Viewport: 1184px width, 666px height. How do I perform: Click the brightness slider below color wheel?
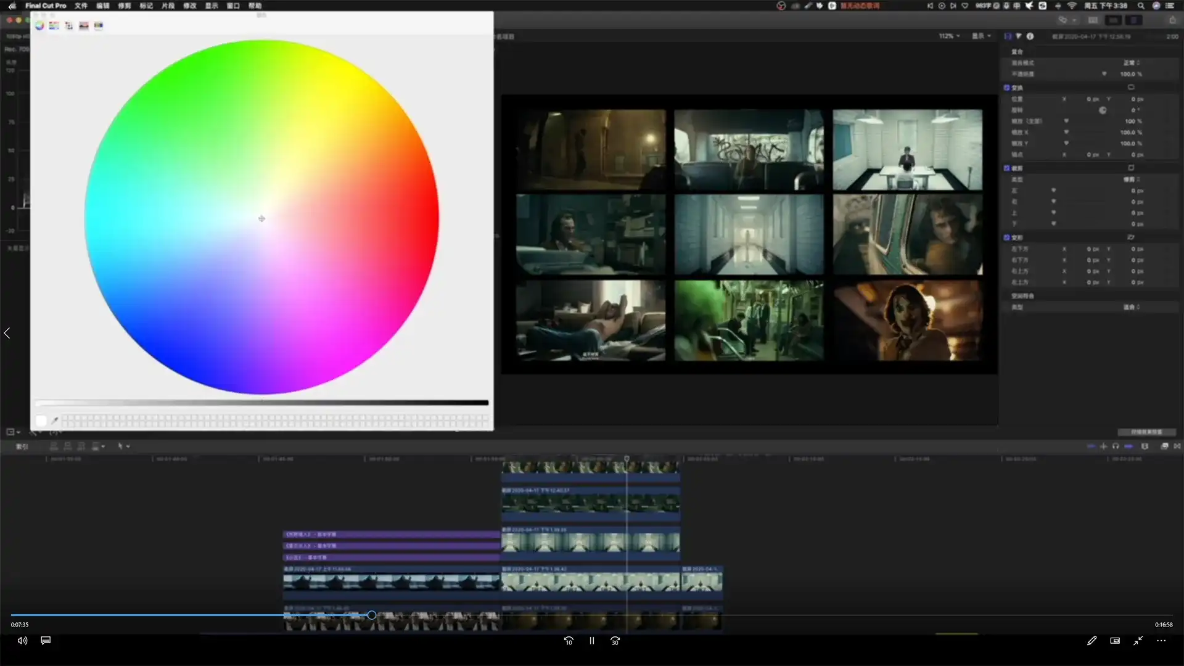261,403
